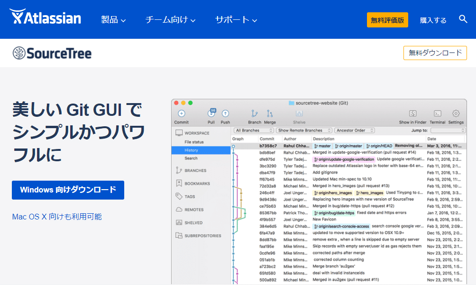Click the Branch toolbar icon
The width and height of the screenshot is (476, 288).
[255, 113]
